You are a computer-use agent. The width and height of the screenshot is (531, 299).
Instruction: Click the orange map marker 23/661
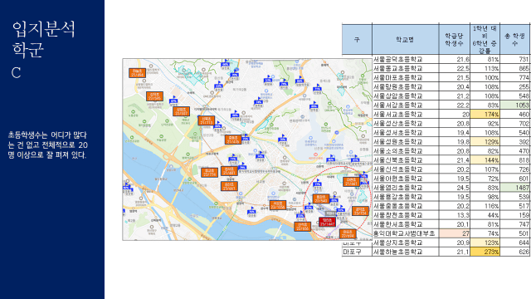229,186
